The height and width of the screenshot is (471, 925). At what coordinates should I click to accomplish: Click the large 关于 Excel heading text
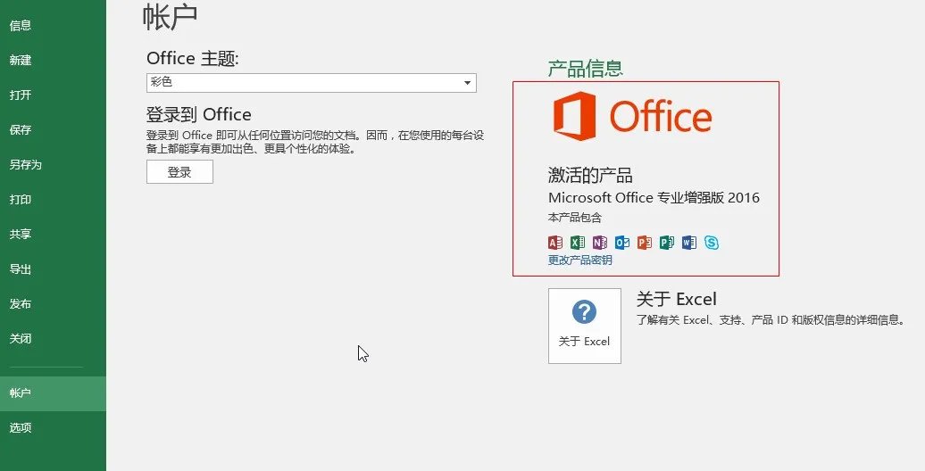pos(676,299)
